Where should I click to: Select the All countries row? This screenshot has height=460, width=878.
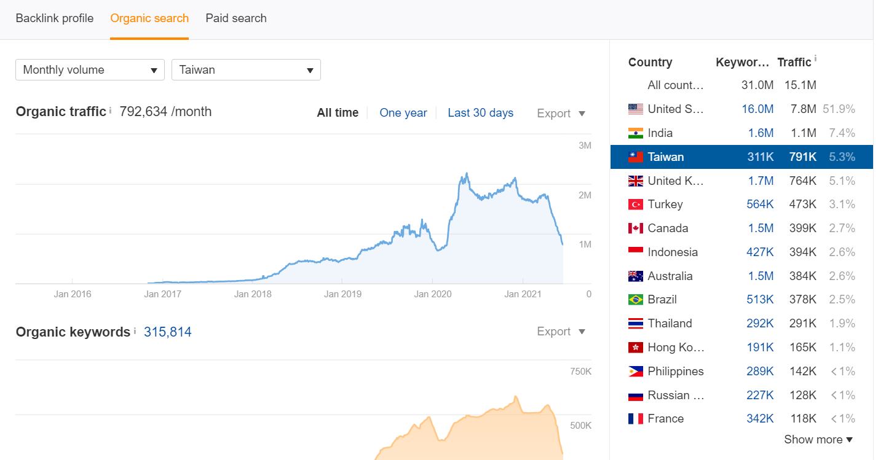point(675,85)
